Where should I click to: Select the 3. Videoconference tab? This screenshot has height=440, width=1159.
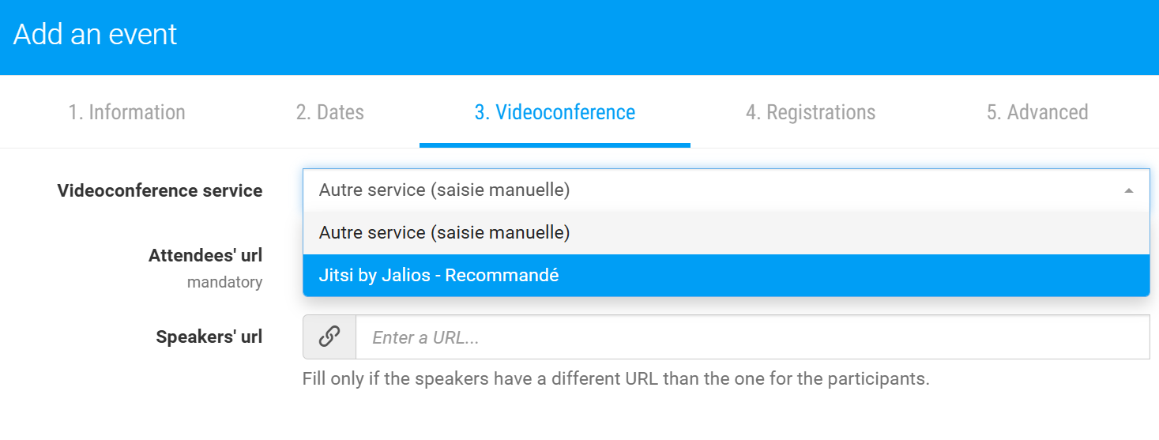[555, 112]
